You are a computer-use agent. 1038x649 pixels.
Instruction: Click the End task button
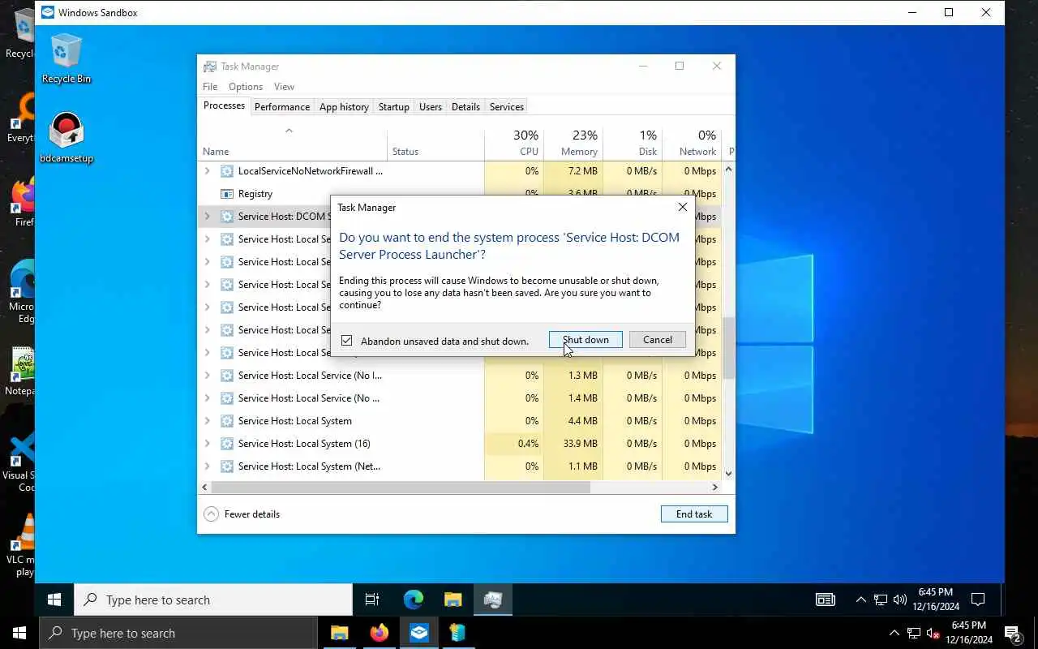pos(694,514)
